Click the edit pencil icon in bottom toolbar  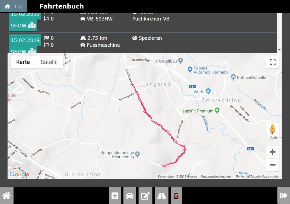[x=145, y=195]
